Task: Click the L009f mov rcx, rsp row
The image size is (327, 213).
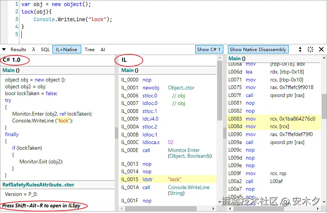Action: point(257,174)
